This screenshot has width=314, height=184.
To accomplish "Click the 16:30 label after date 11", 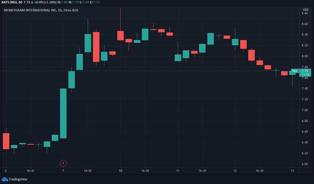I will (x=202, y=171).
